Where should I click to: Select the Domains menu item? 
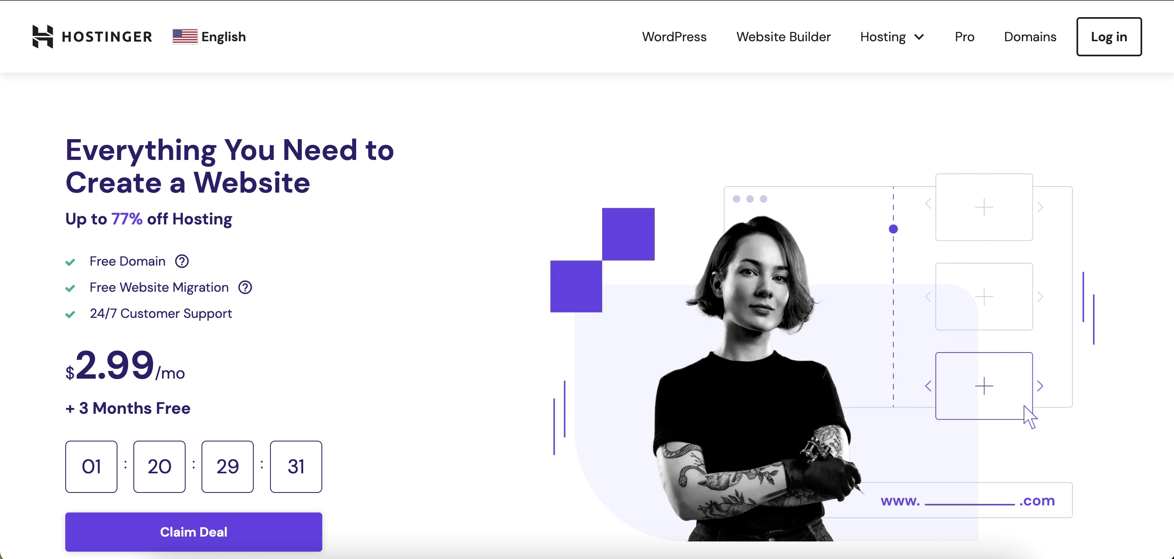coord(1030,36)
